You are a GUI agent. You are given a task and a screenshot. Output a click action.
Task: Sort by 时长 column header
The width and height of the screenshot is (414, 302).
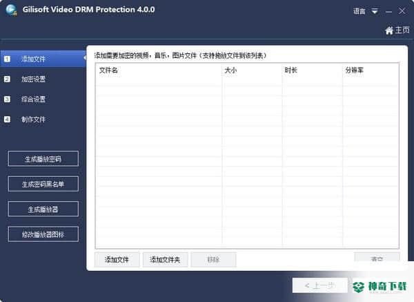313,70
